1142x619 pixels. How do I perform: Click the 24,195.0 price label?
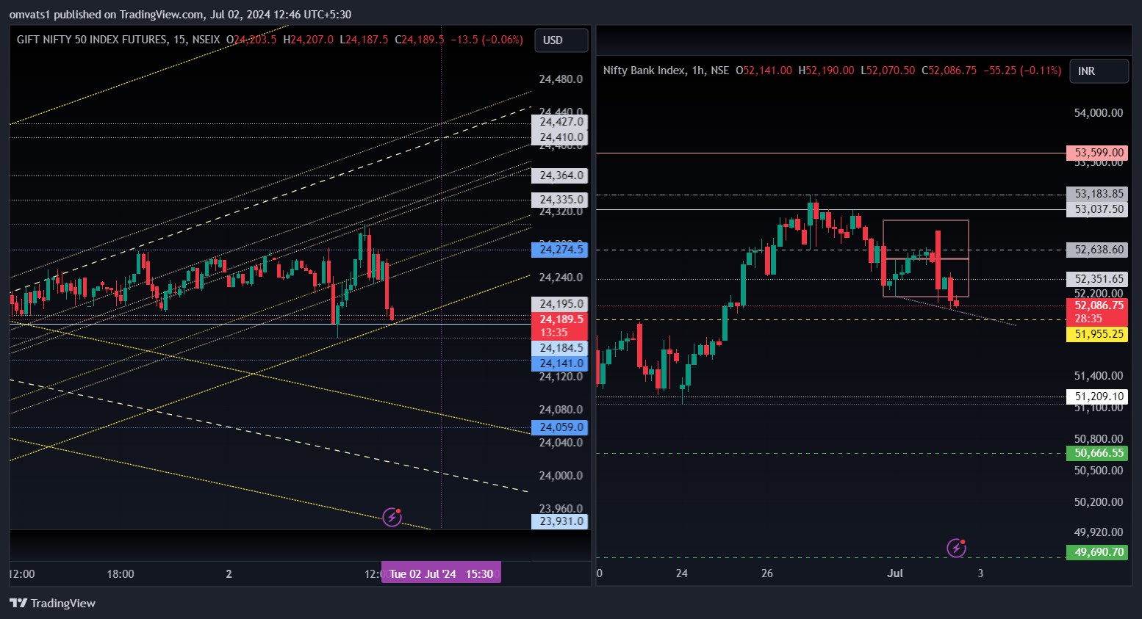pos(561,304)
